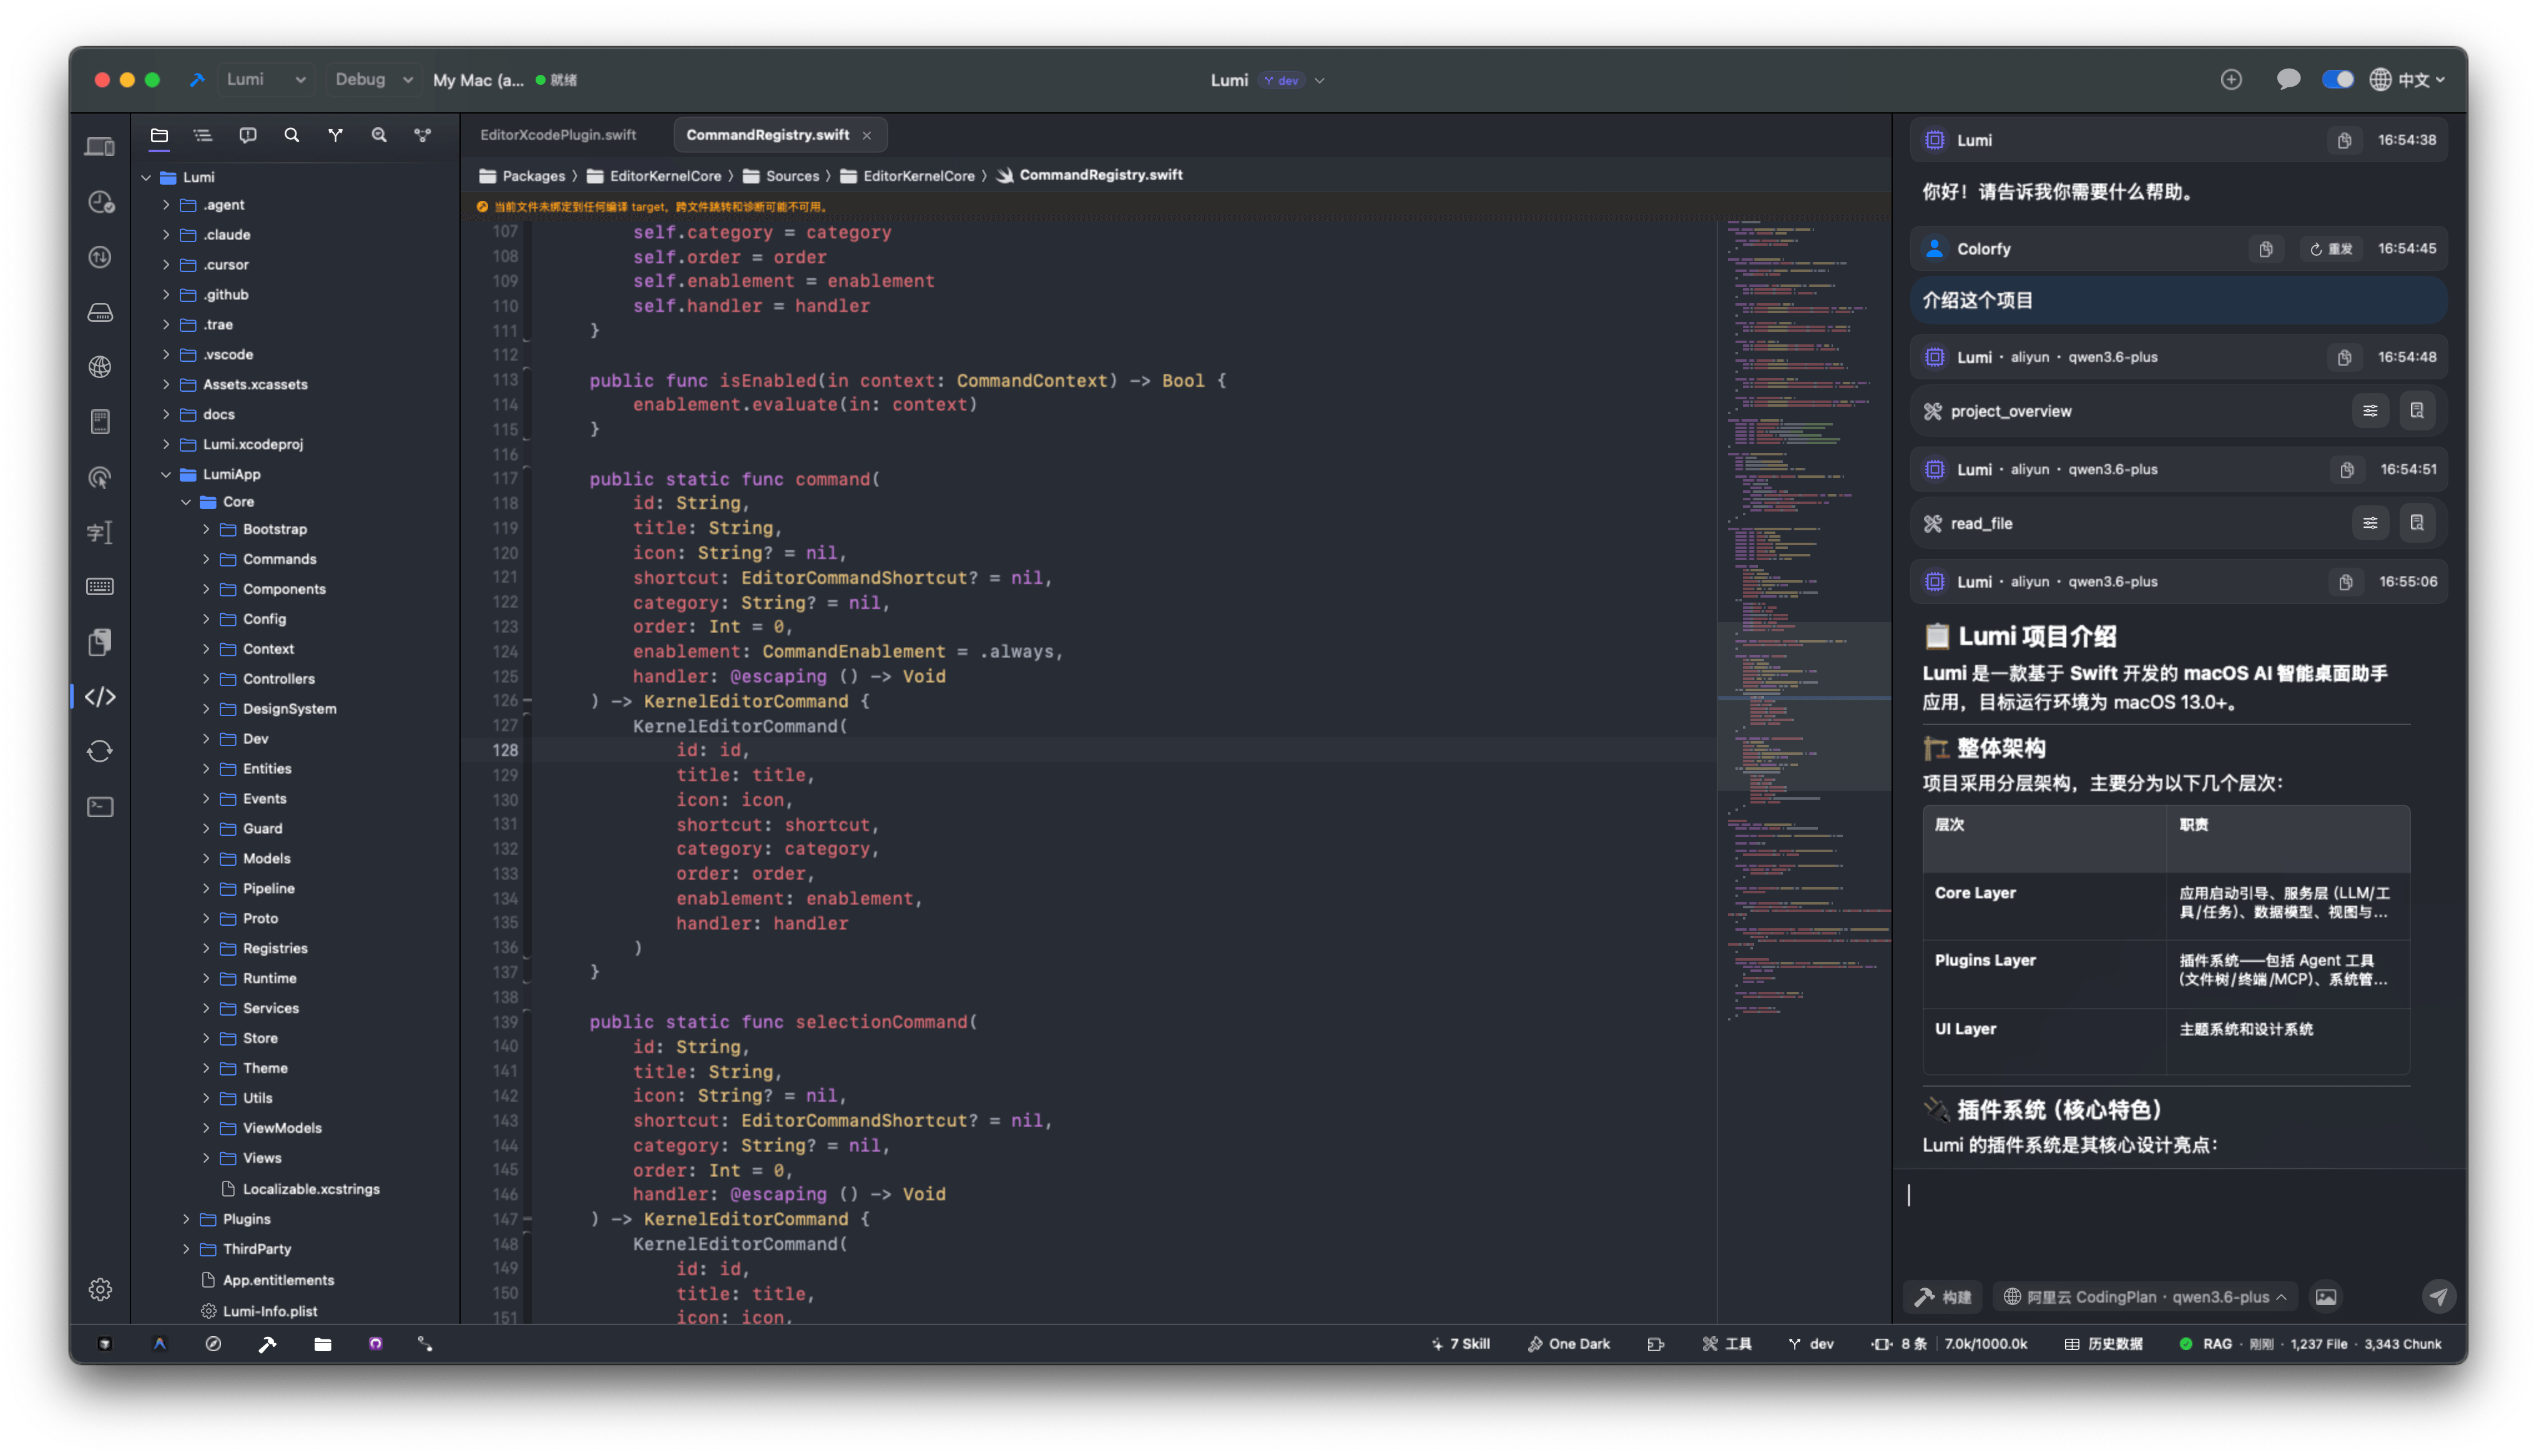
Task: Choose model via 阿里云 CodingPlan qwen3.6-plus selector
Action: pyautogui.click(x=2144, y=1297)
